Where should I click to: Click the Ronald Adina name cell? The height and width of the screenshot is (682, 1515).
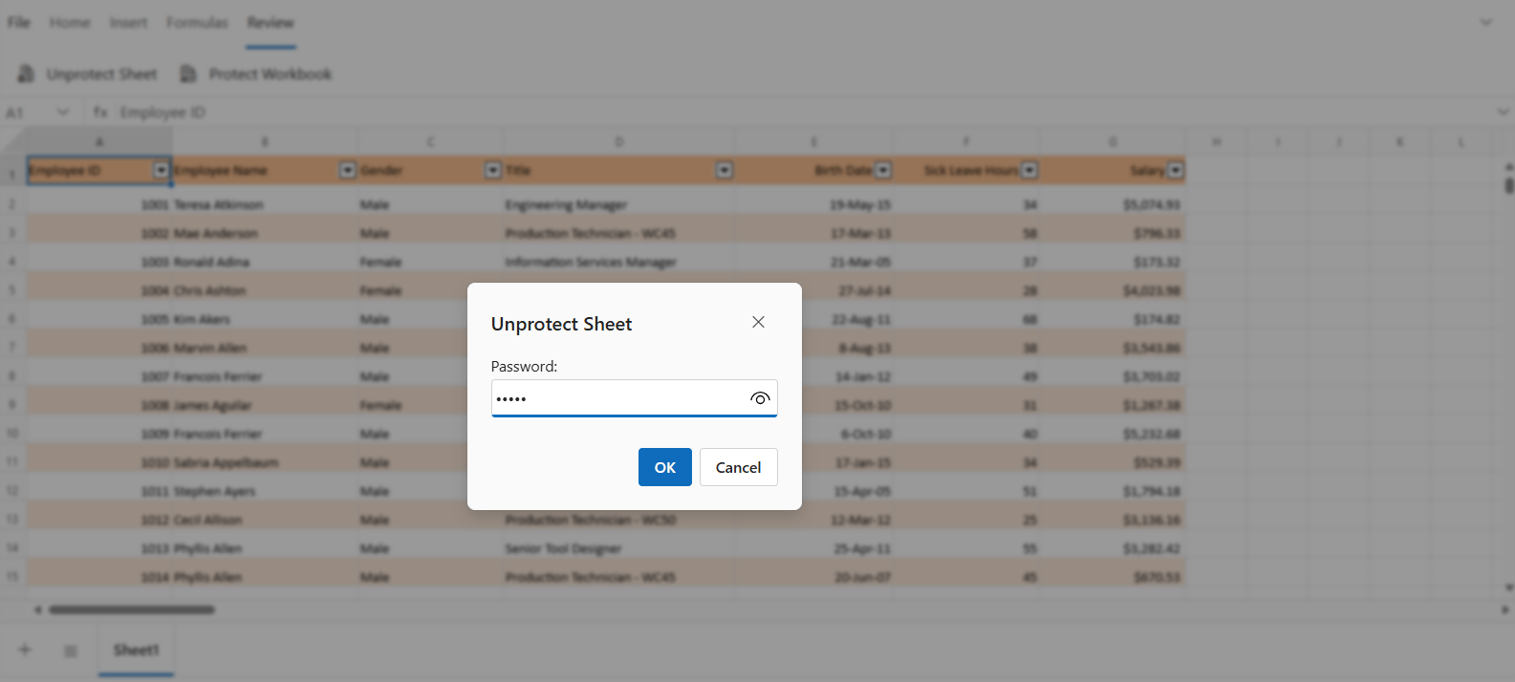pyautogui.click(x=265, y=262)
